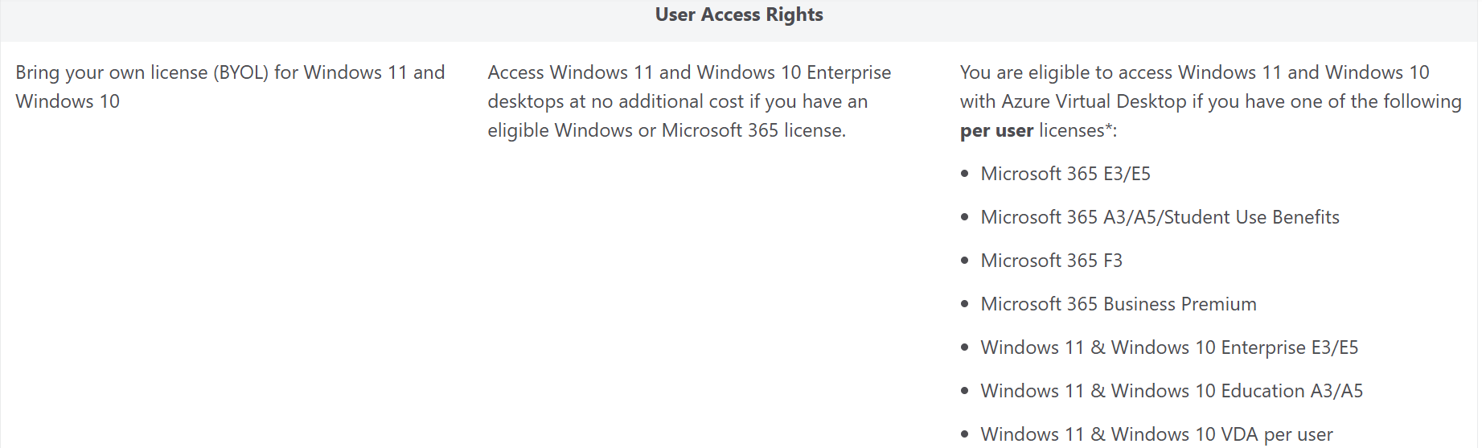Viewport: 1482px width, 448px height.
Task: Select the Bring your own license text
Action: (230, 87)
